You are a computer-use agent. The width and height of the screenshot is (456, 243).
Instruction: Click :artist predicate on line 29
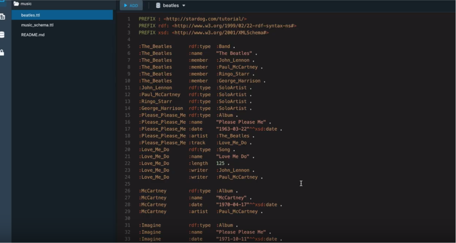198,212
